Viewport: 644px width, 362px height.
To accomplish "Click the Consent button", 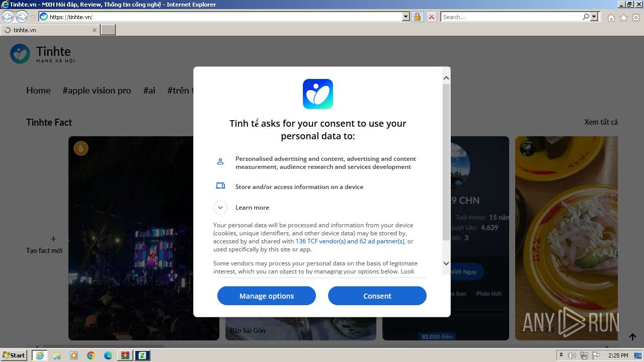I will tap(377, 296).
